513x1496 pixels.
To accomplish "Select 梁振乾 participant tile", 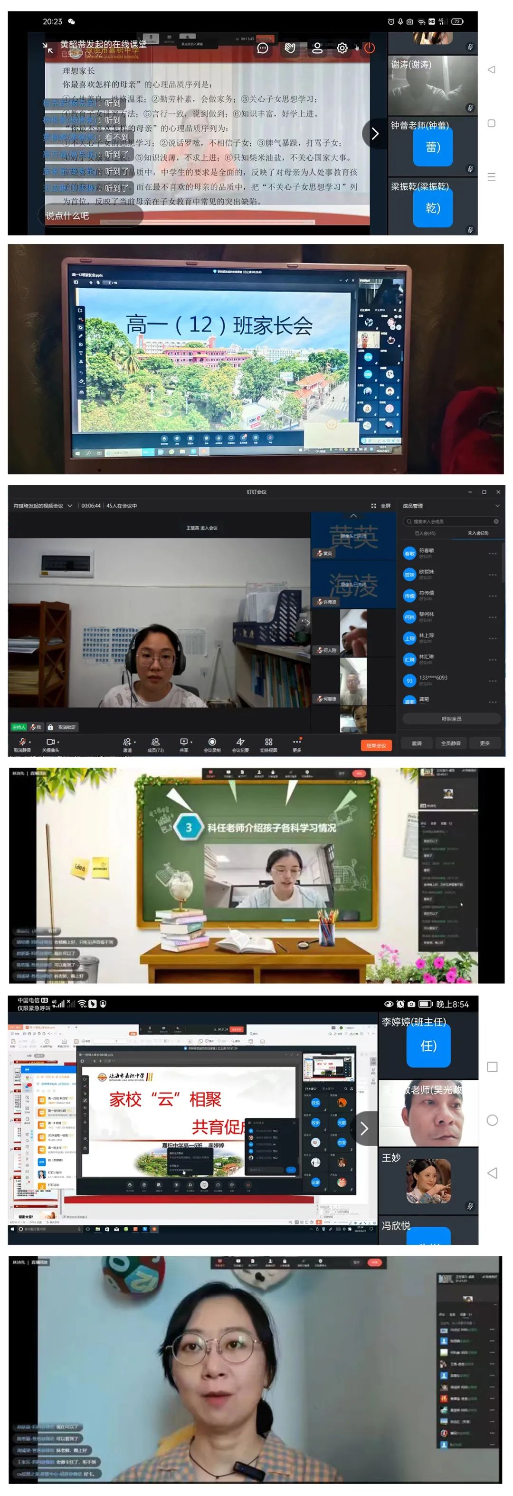I will pos(432,206).
